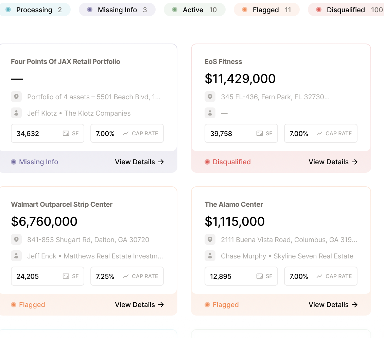
Task: Switch to Flagged filter tab
Action: pyautogui.click(x=267, y=10)
